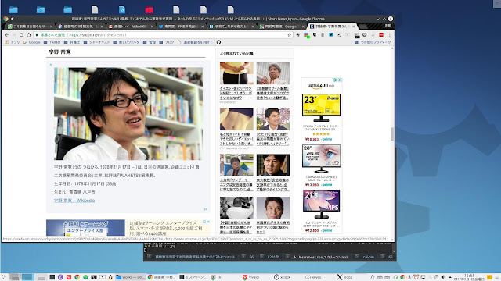Go to the home page icon
This screenshot has width=501, height=281.
[x=28, y=34]
